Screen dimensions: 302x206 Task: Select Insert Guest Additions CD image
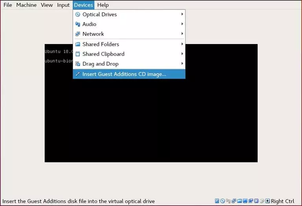pyautogui.click(x=129, y=74)
